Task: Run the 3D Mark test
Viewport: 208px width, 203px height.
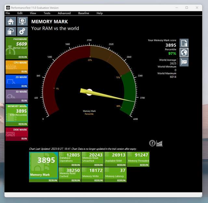Action: point(17,101)
